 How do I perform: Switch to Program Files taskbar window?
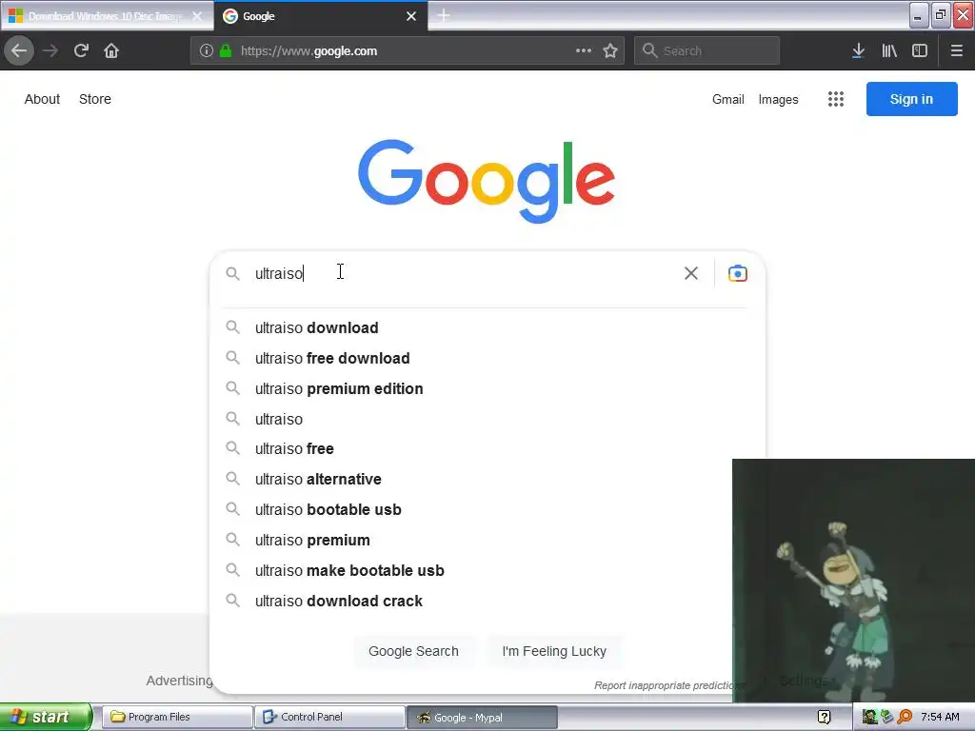tap(177, 717)
